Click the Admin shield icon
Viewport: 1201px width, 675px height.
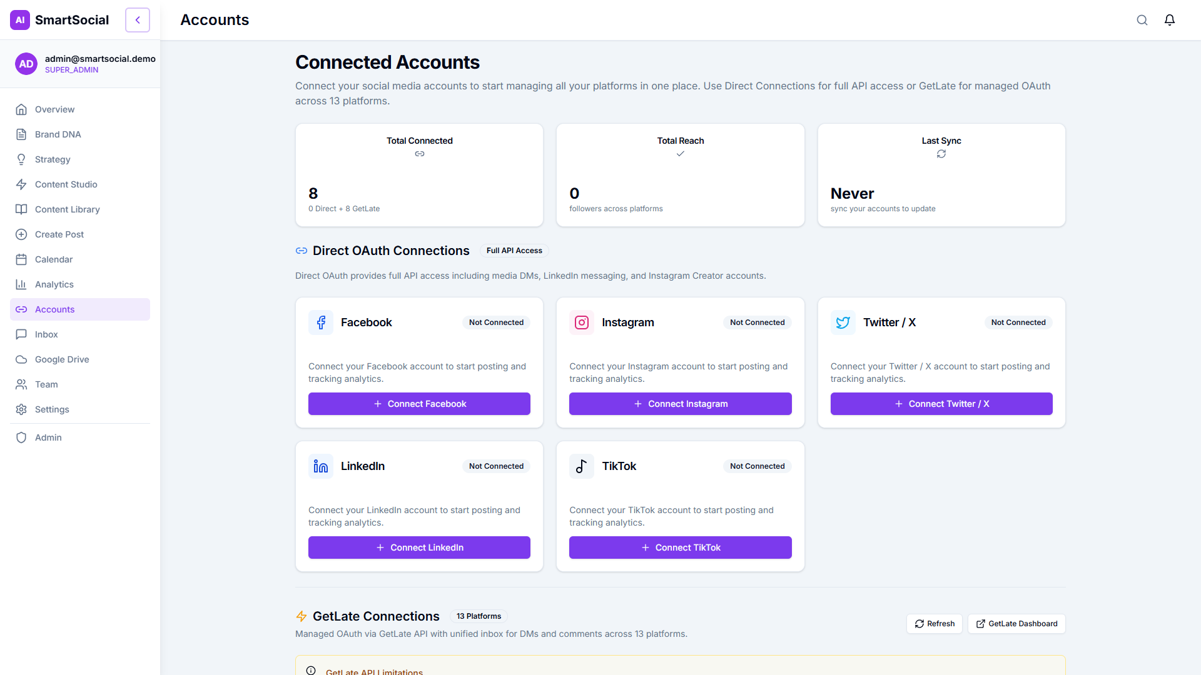21,437
